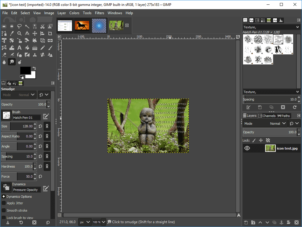Enable the Apply Jitter checkbox
The width and height of the screenshot is (302, 227).
click(x=4, y=203)
